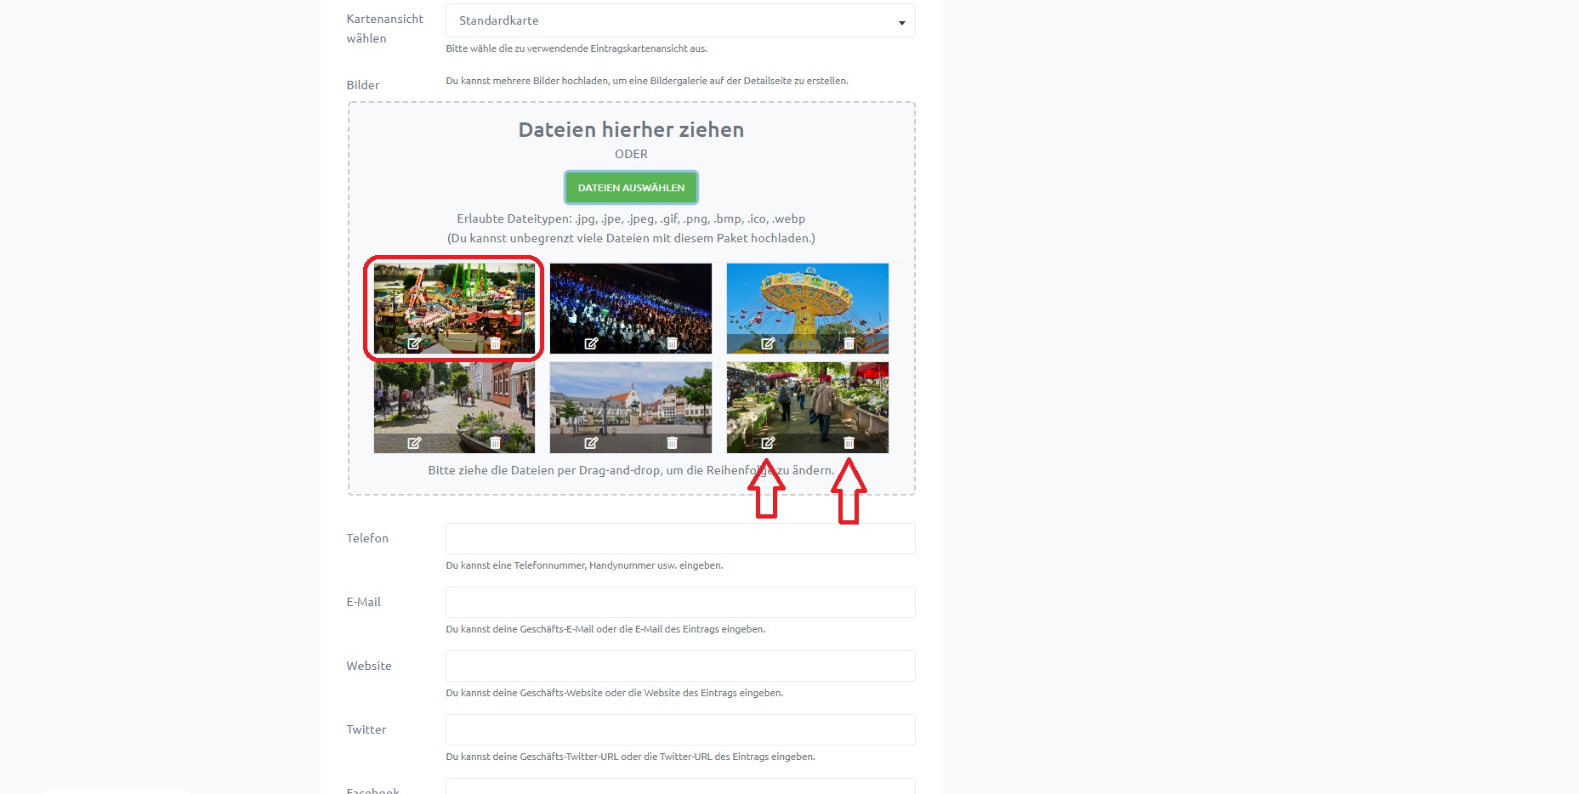The image size is (1579, 794).
Task: Edit the yellow swing carousel photo
Action: [768, 343]
